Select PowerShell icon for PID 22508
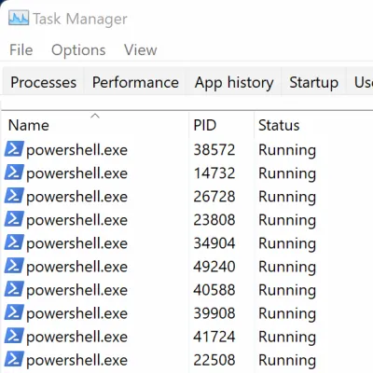Screen dimensions: 373x373 [14, 359]
